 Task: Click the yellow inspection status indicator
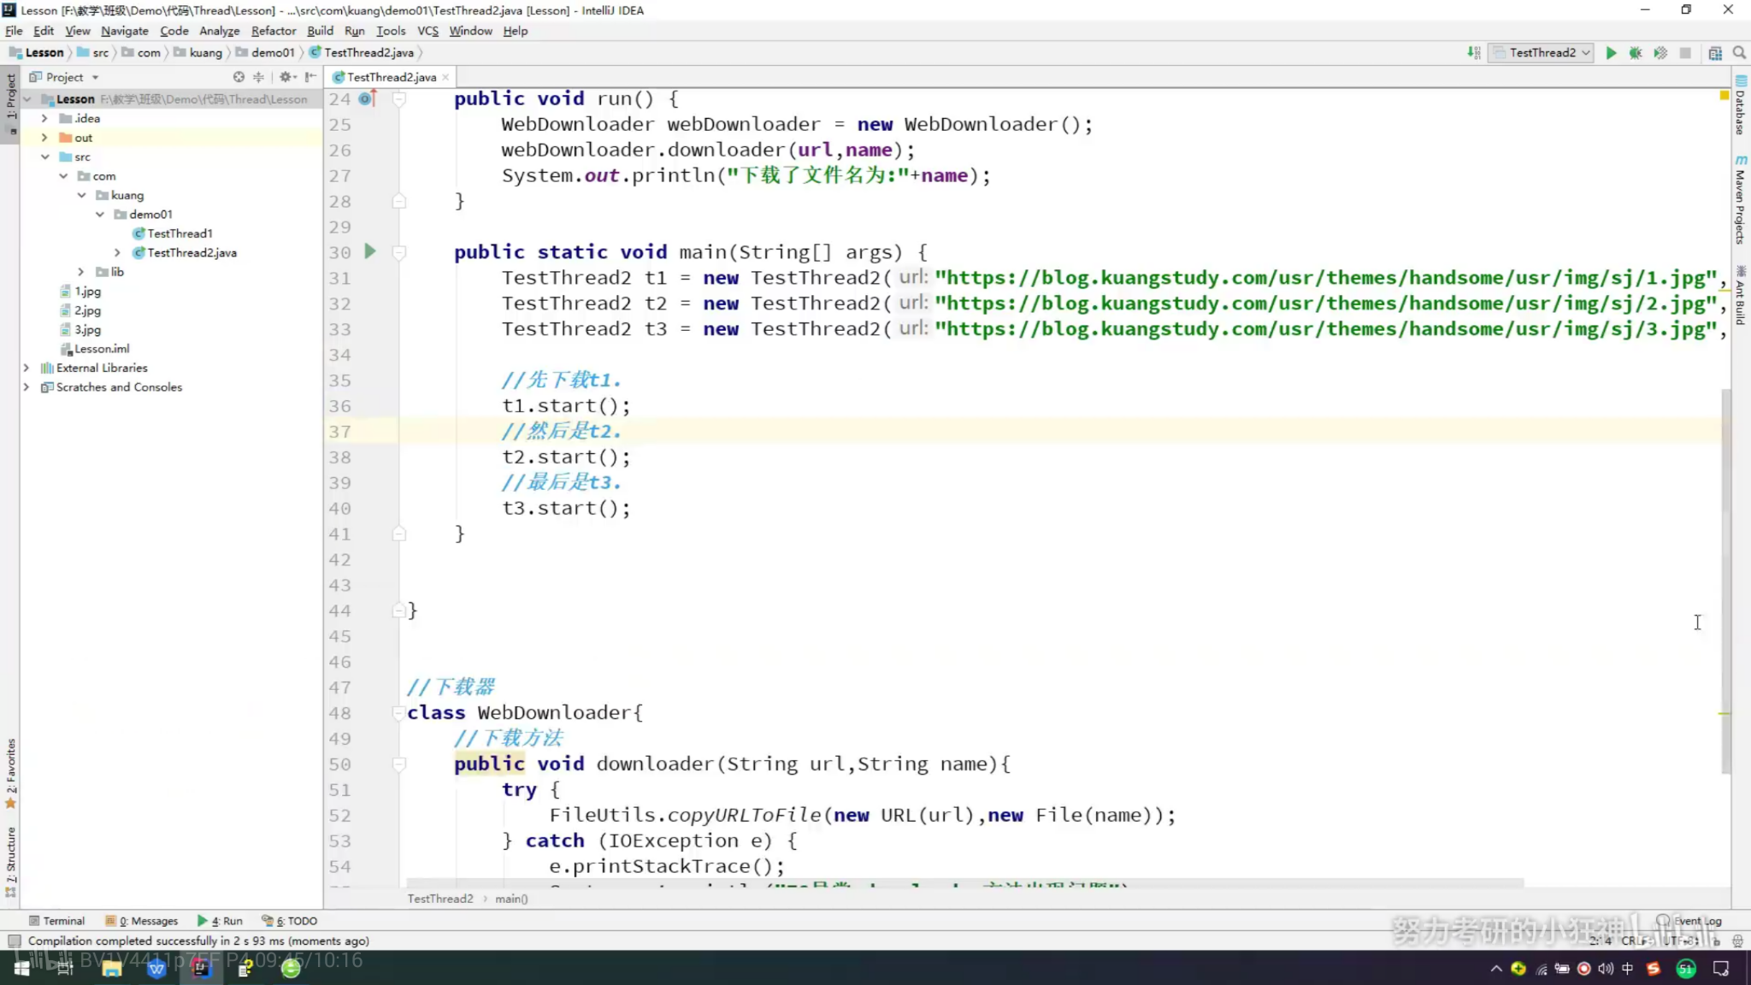(1724, 96)
